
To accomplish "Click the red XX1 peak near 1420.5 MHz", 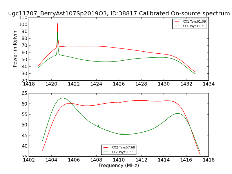I will point(57,24).
